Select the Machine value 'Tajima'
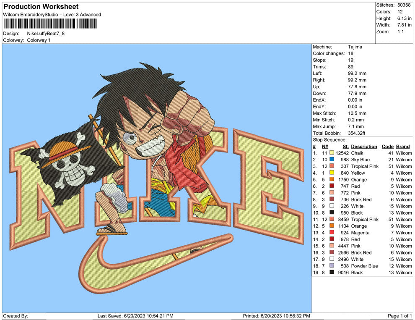This screenshot has height=320, width=415. (x=355, y=47)
